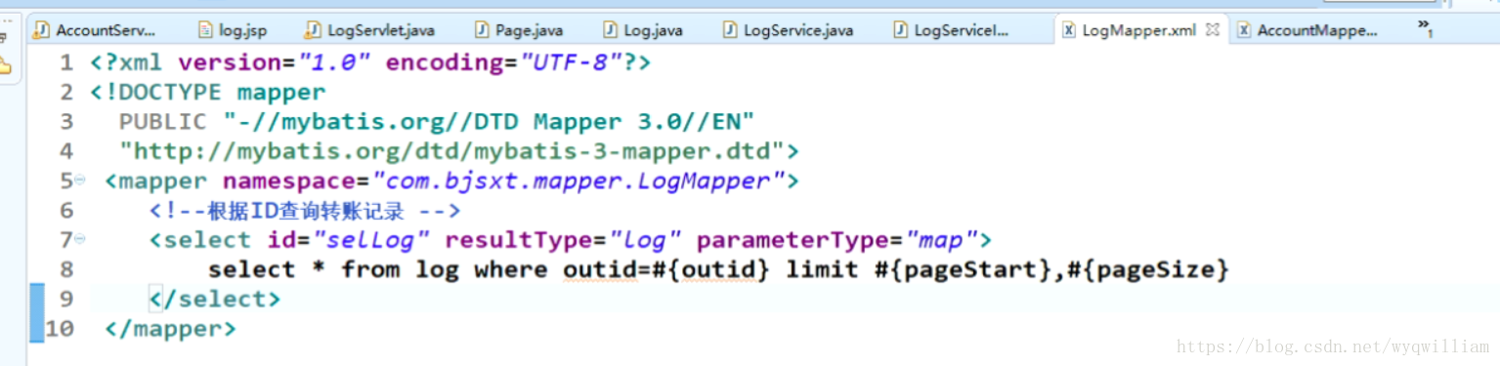Click the closing </select> tag
This screenshot has width=1500, height=366.
(x=214, y=299)
